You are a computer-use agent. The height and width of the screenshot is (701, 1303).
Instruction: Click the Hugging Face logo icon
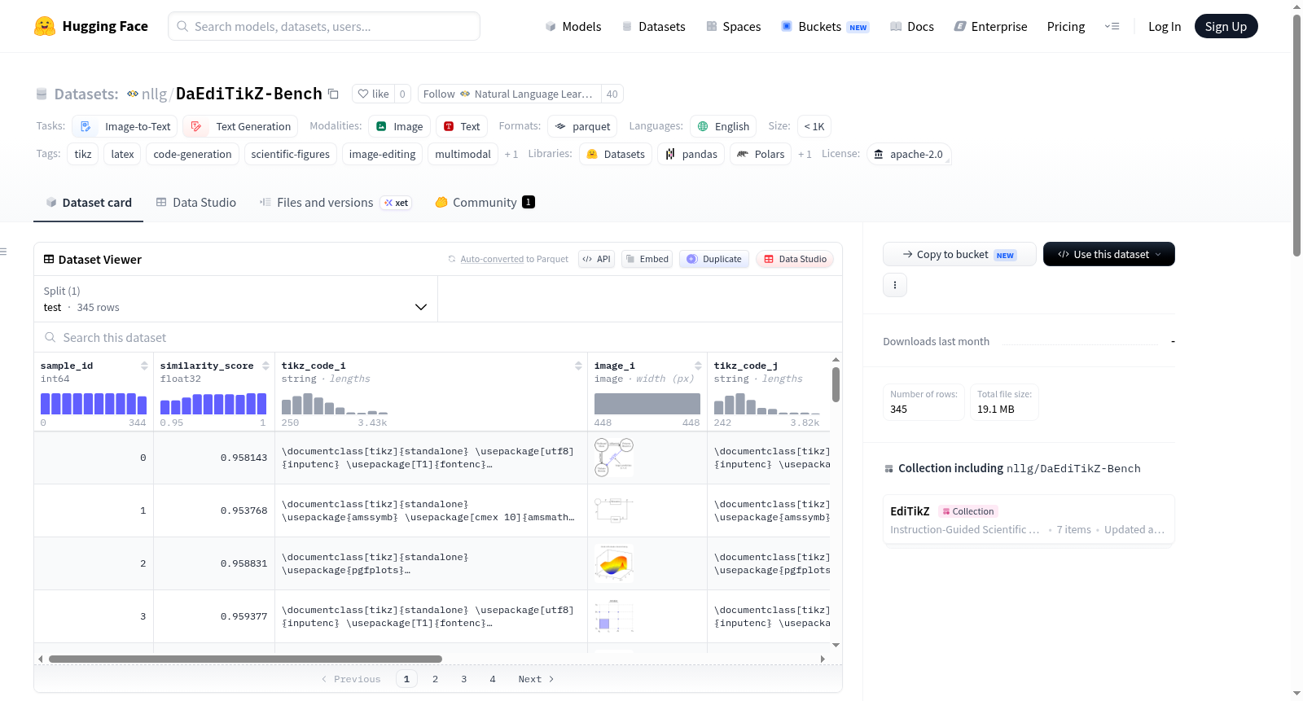pos(45,26)
